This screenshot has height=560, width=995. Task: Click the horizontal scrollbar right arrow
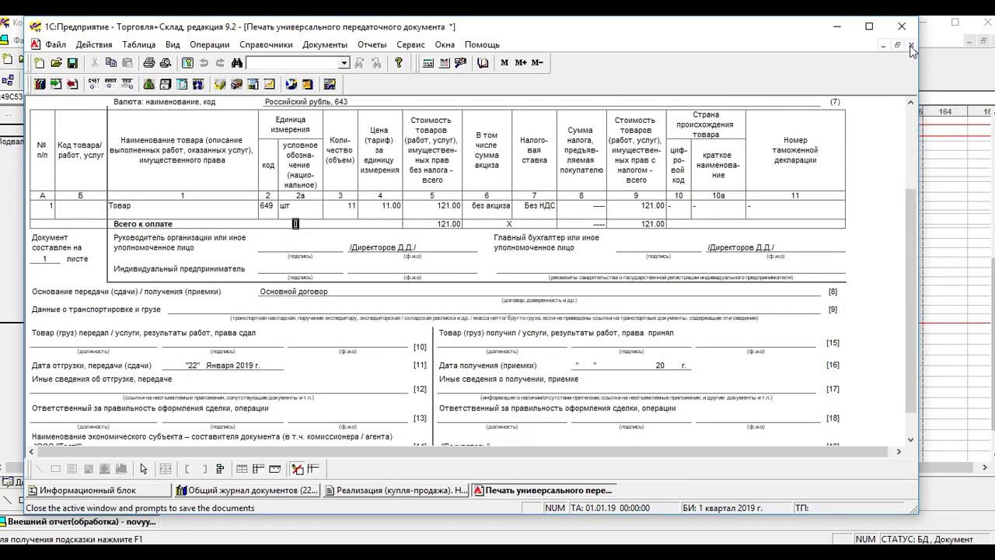(899, 451)
